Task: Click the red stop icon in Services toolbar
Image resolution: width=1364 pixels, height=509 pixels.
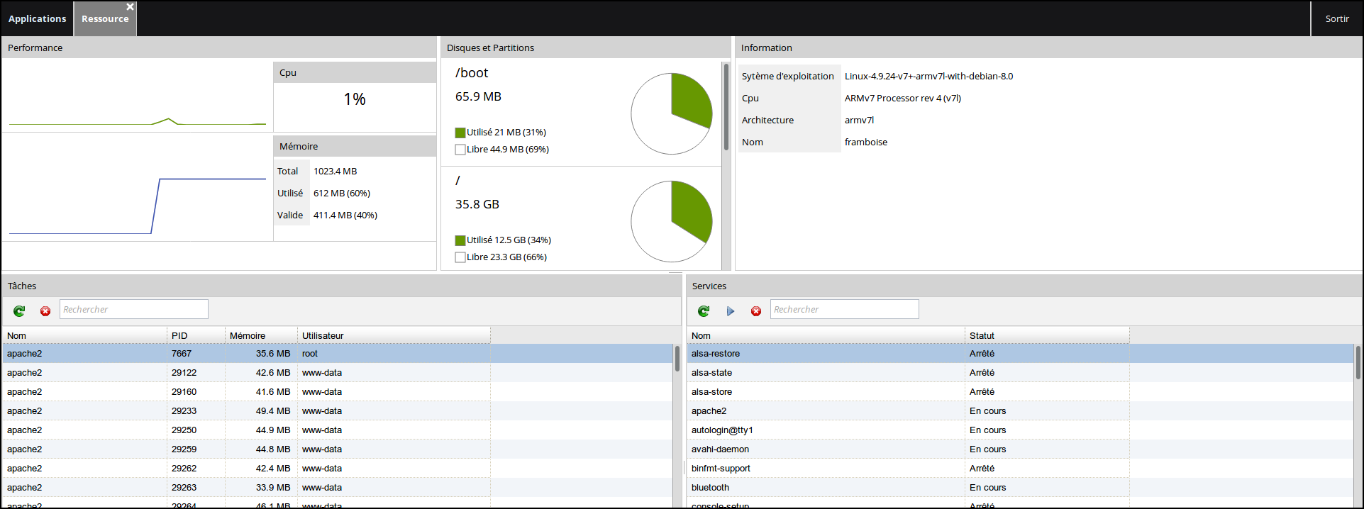Action: [756, 311]
